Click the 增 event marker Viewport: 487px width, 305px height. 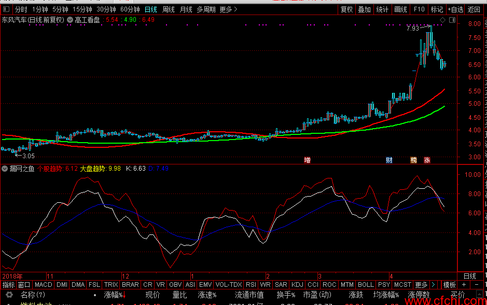(x=307, y=160)
